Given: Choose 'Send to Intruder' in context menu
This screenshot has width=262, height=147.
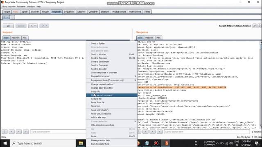Looking at the screenshot, I should click(112, 54).
